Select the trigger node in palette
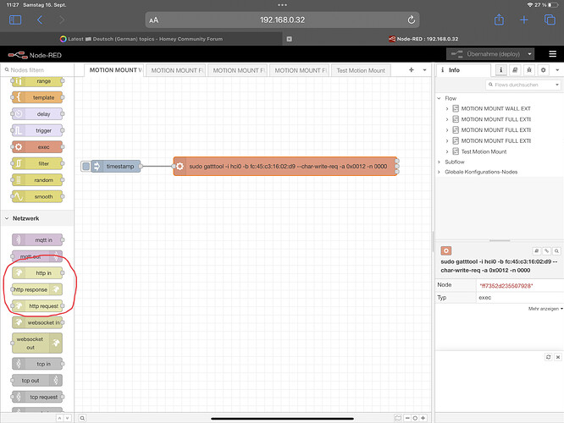The width and height of the screenshot is (564, 423). 37,130
